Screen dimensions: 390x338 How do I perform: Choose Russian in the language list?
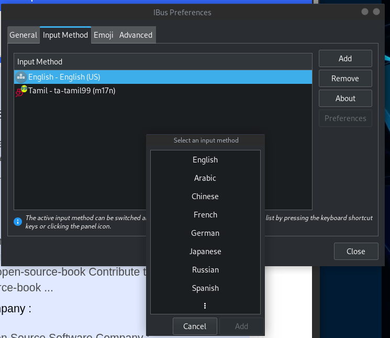point(205,270)
